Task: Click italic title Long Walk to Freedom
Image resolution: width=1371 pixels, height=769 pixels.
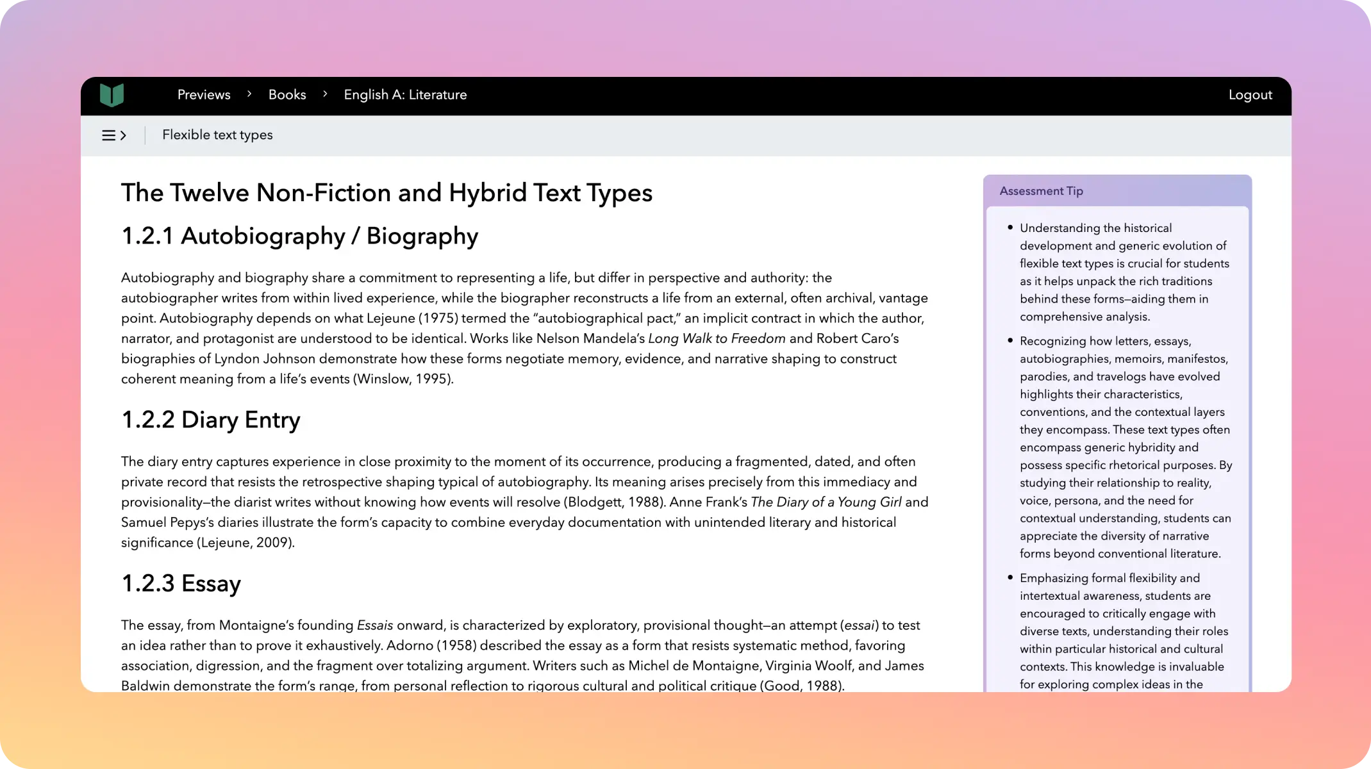Action: click(x=717, y=338)
